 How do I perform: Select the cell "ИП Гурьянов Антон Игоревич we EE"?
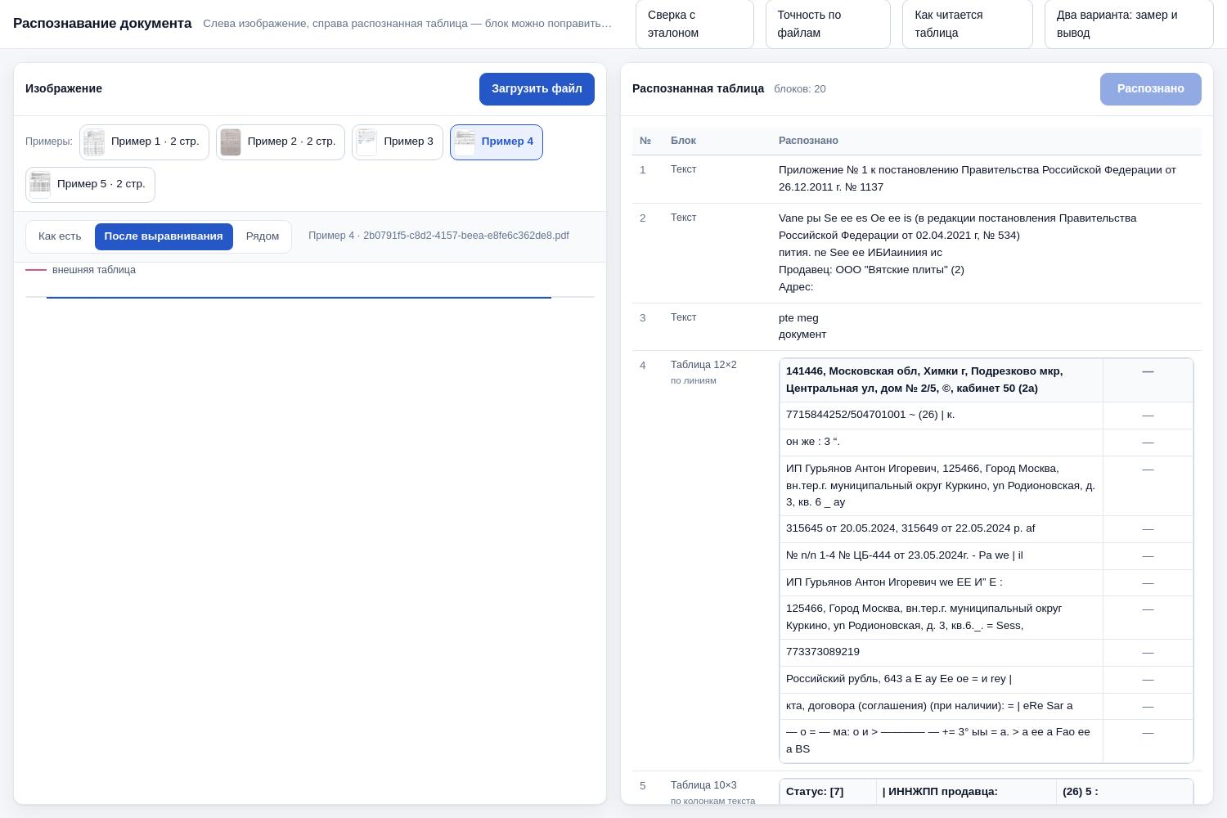click(x=941, y=583)
